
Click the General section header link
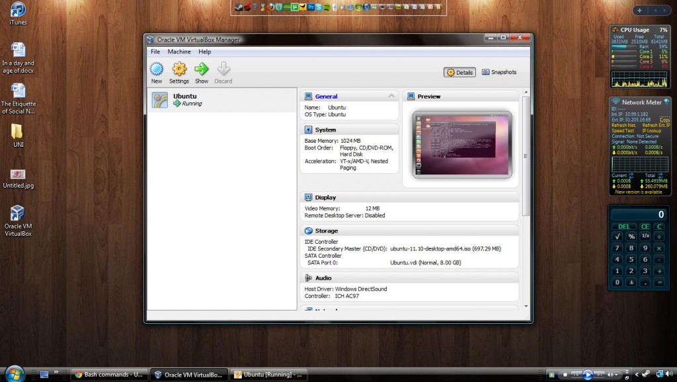click(326, 96)
